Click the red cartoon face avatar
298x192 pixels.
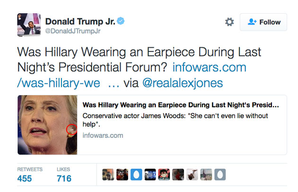click(164, 175)
